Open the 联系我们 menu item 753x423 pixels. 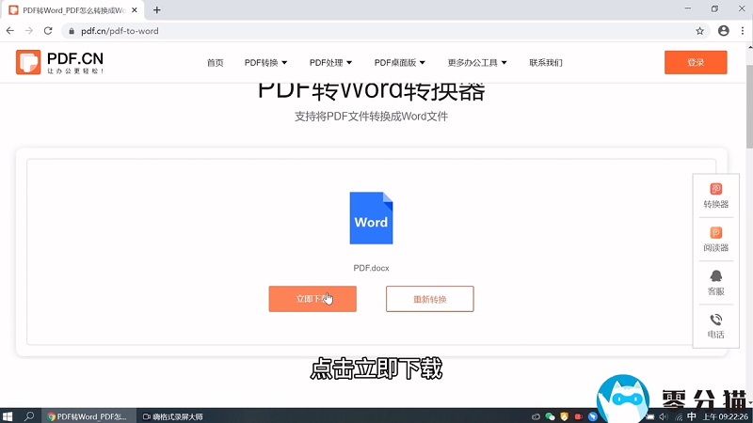point(545,63)
